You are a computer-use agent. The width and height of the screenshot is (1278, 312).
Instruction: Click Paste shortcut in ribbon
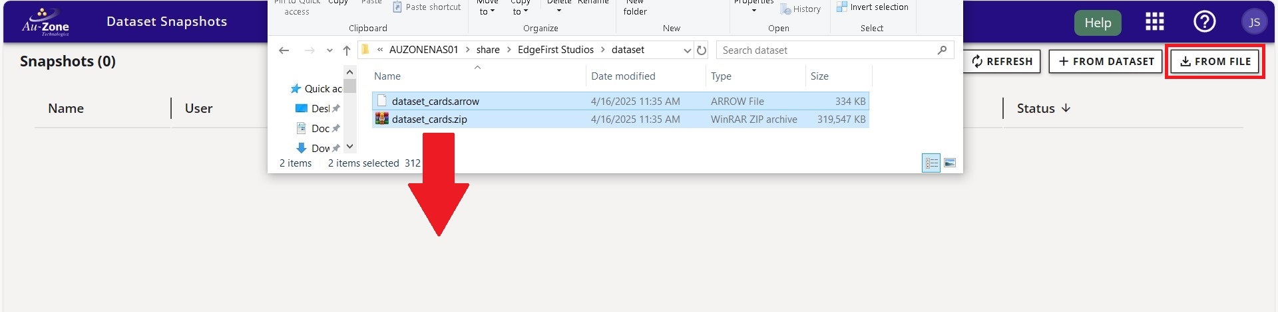click(x=427, y=7)
